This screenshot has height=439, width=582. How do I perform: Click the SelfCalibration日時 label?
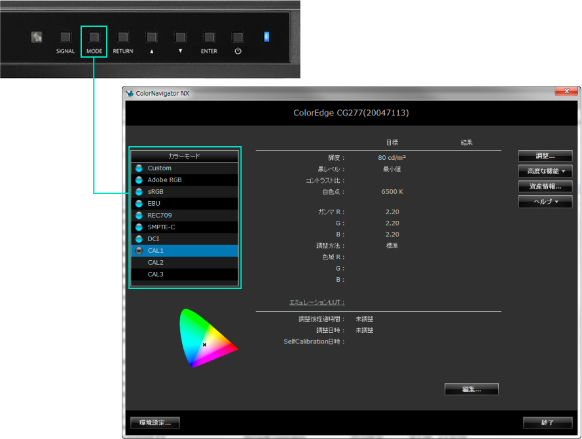(x=314, y=341)
